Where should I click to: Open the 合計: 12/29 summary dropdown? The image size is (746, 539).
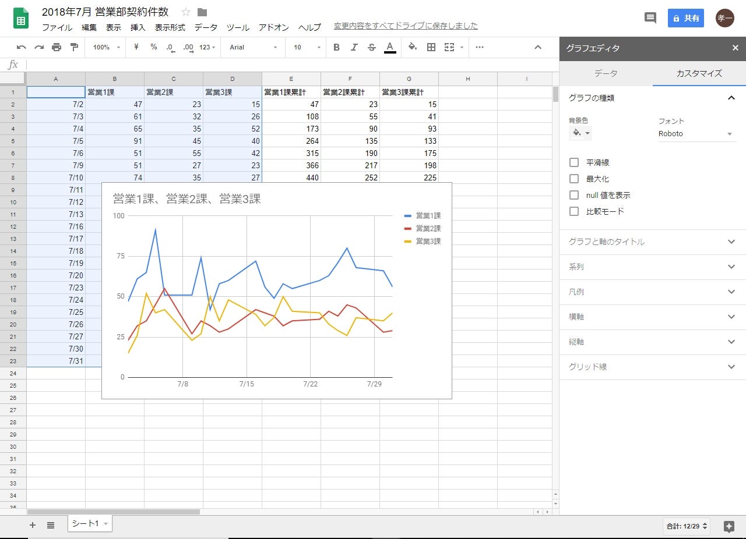688,526
